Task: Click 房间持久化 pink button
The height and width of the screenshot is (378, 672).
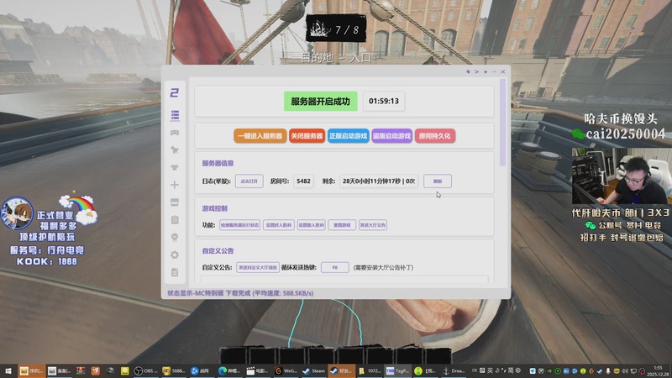Action: pos(435,136)
